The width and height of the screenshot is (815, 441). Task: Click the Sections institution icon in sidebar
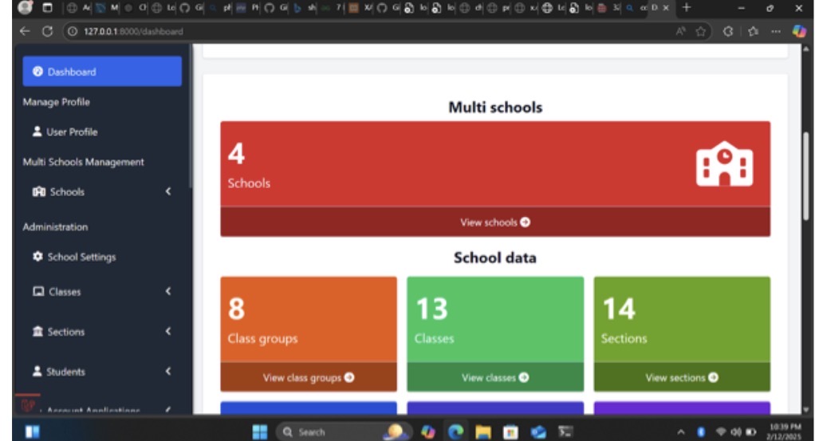(37, 332)
